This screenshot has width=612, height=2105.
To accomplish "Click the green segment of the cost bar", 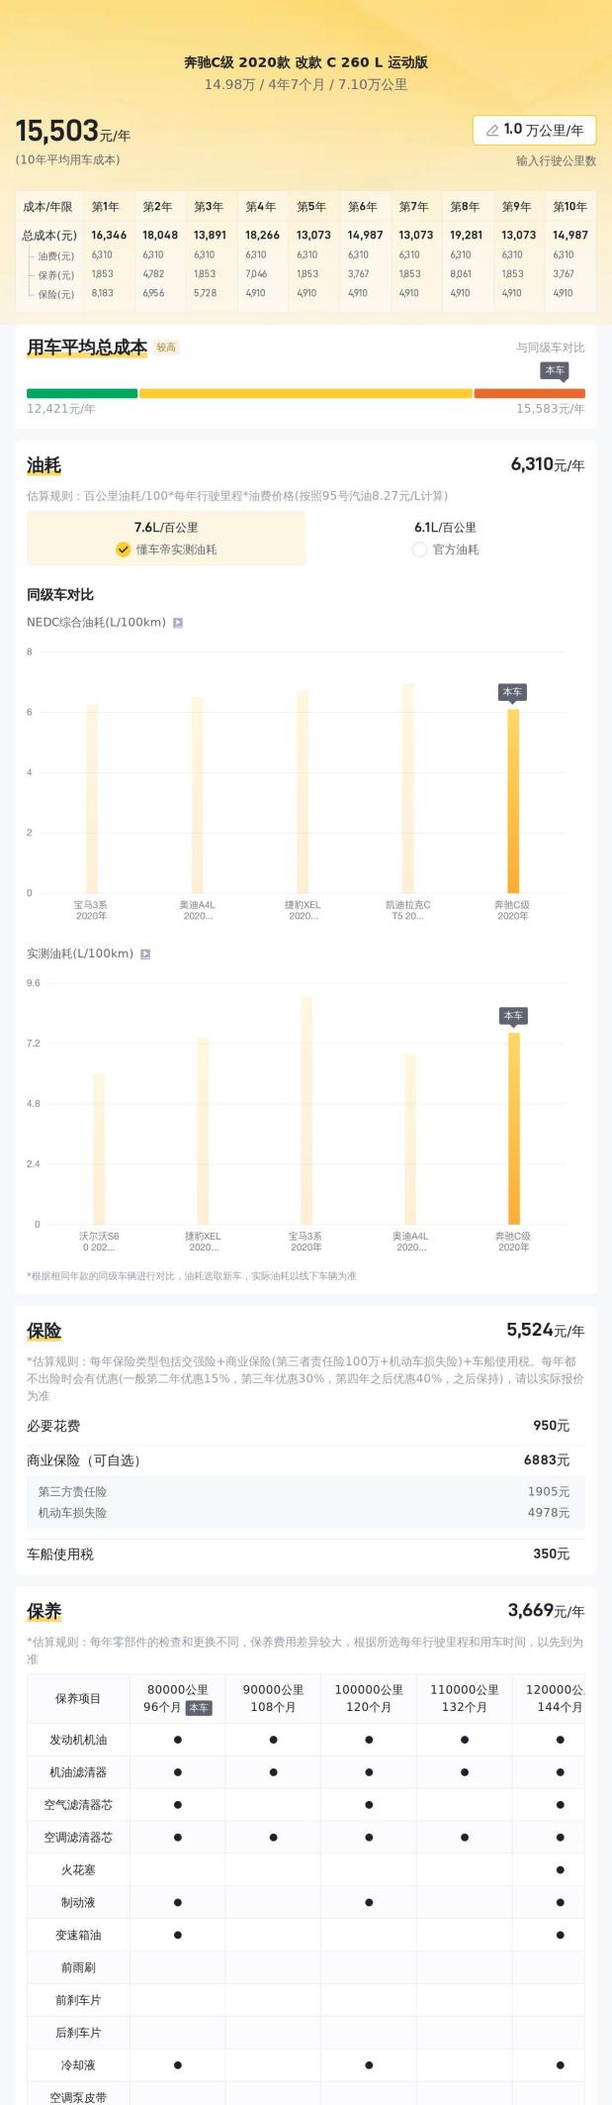I will [82, 393].
